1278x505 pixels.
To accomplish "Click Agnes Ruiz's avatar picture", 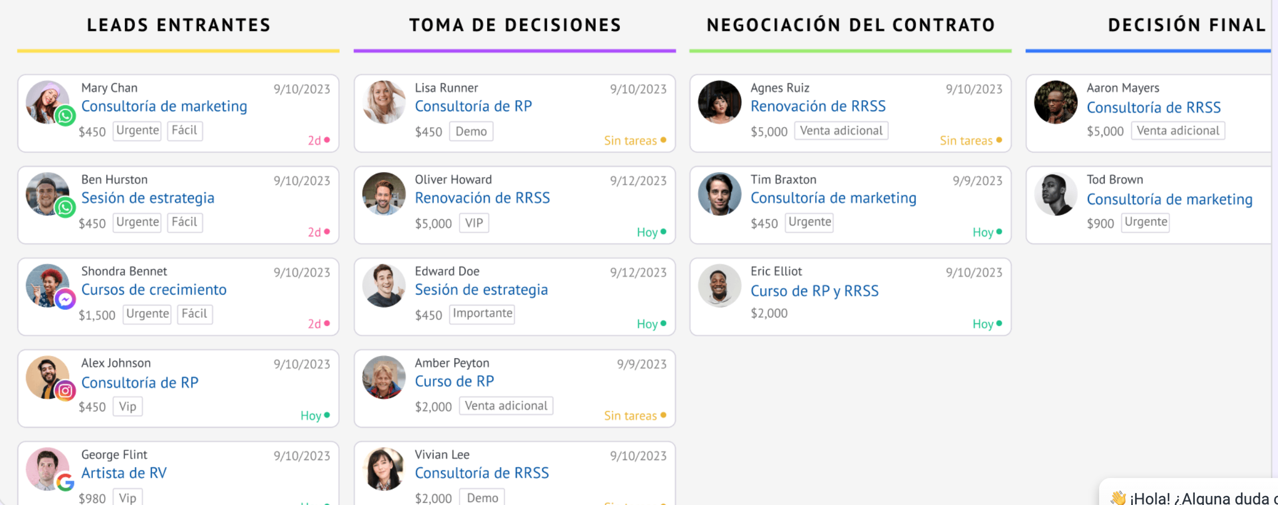I will point(719,102).
